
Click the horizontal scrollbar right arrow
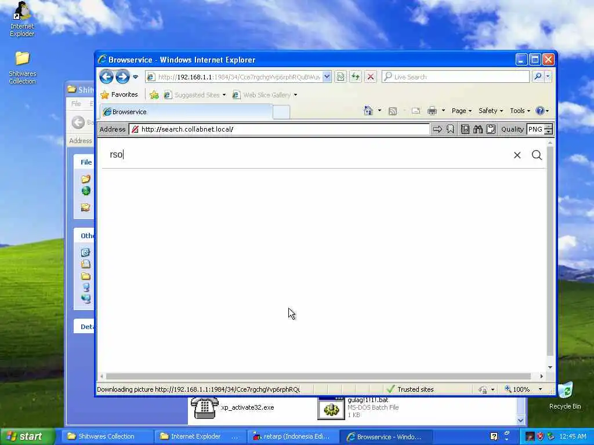coord(542,376)
